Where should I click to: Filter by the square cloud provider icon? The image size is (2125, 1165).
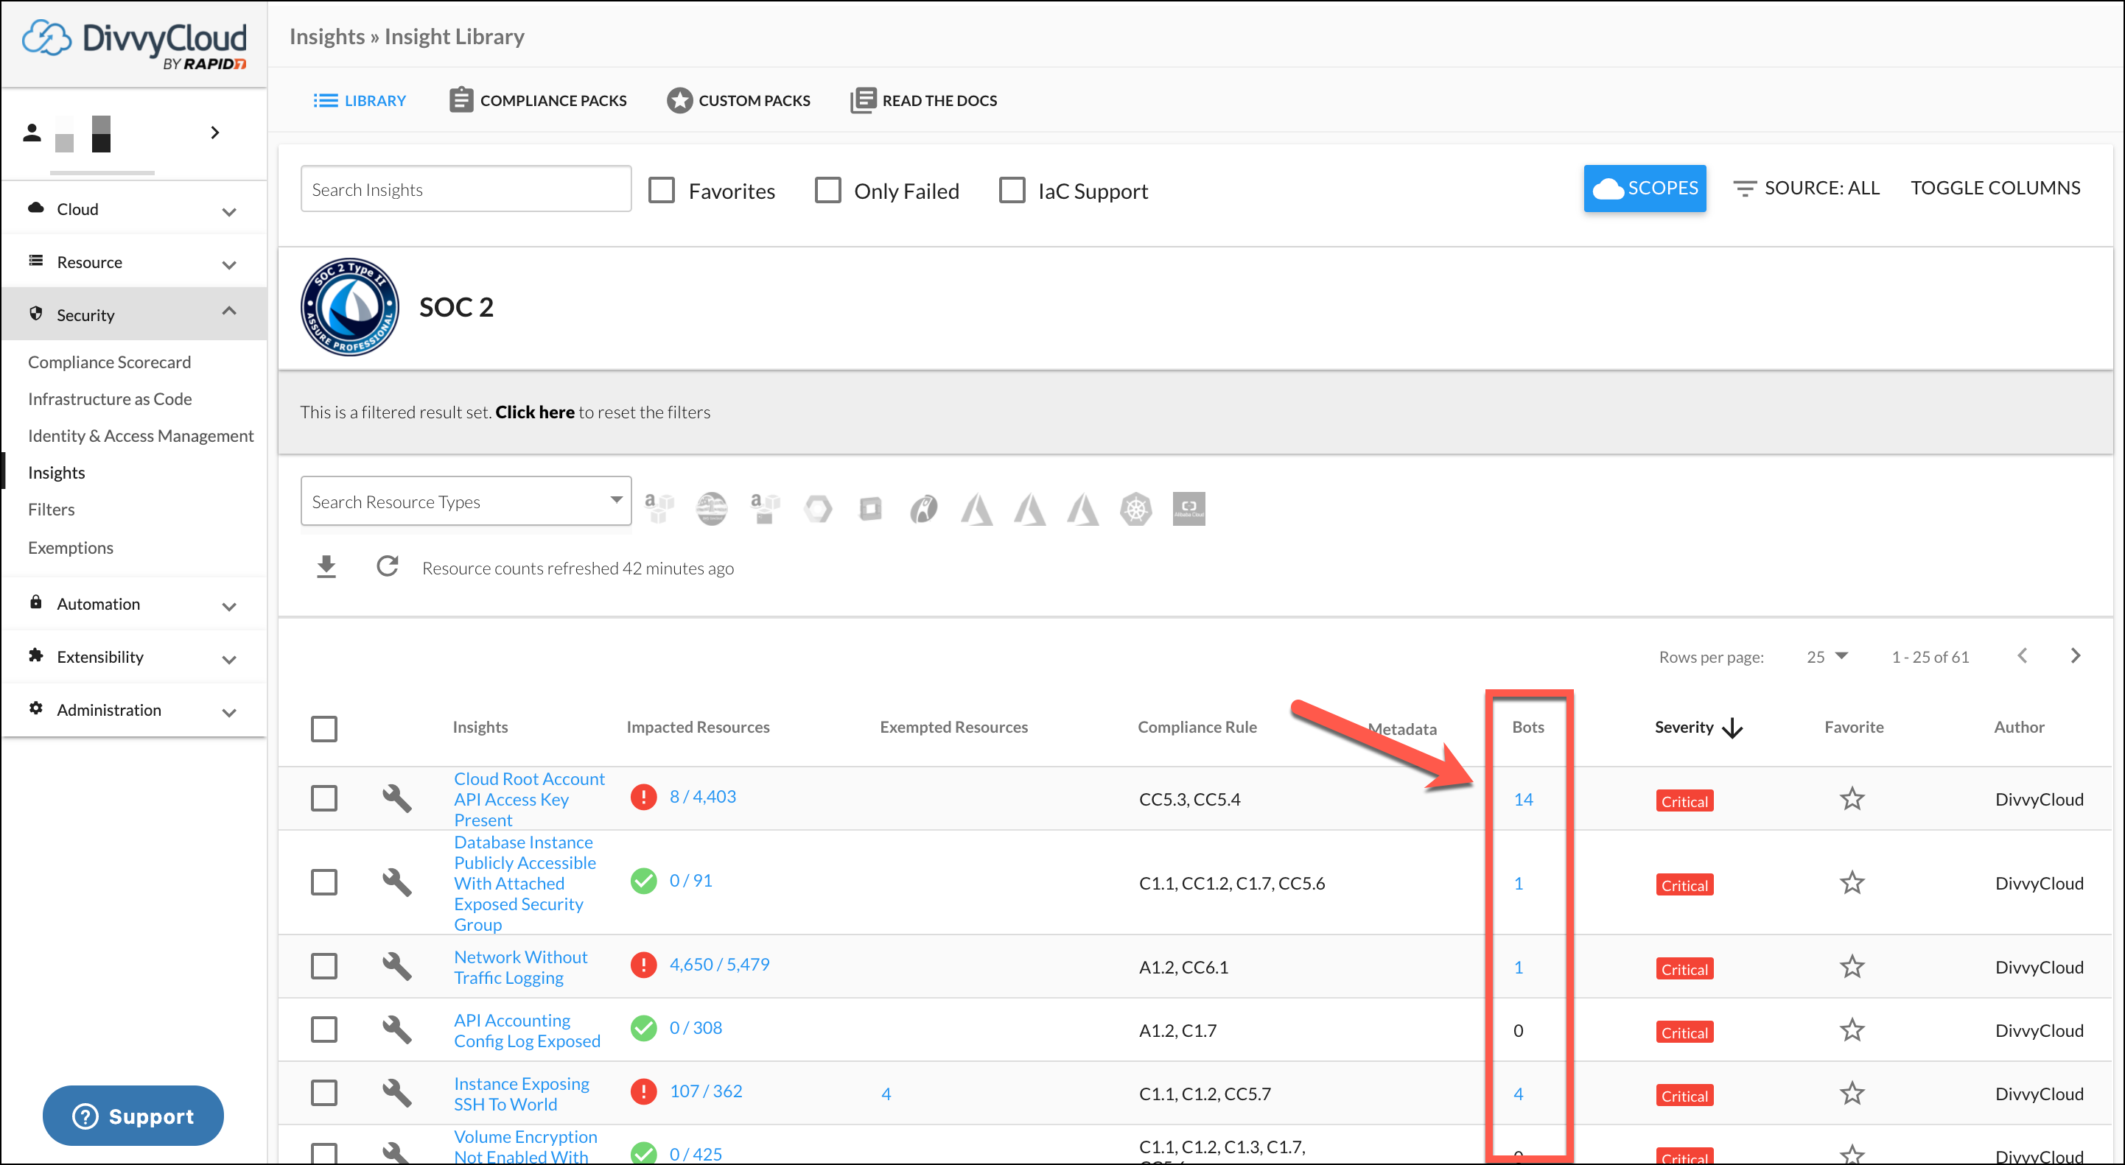(870, 508)
